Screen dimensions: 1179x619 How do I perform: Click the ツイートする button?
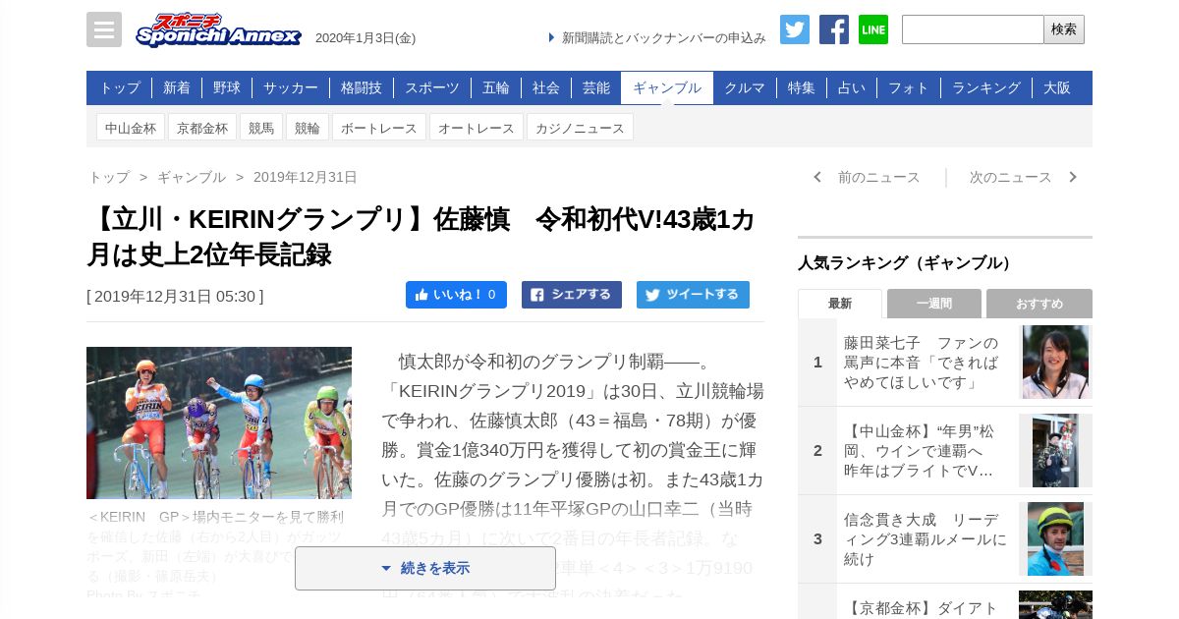pyautogui.click(x=693, y=295)
